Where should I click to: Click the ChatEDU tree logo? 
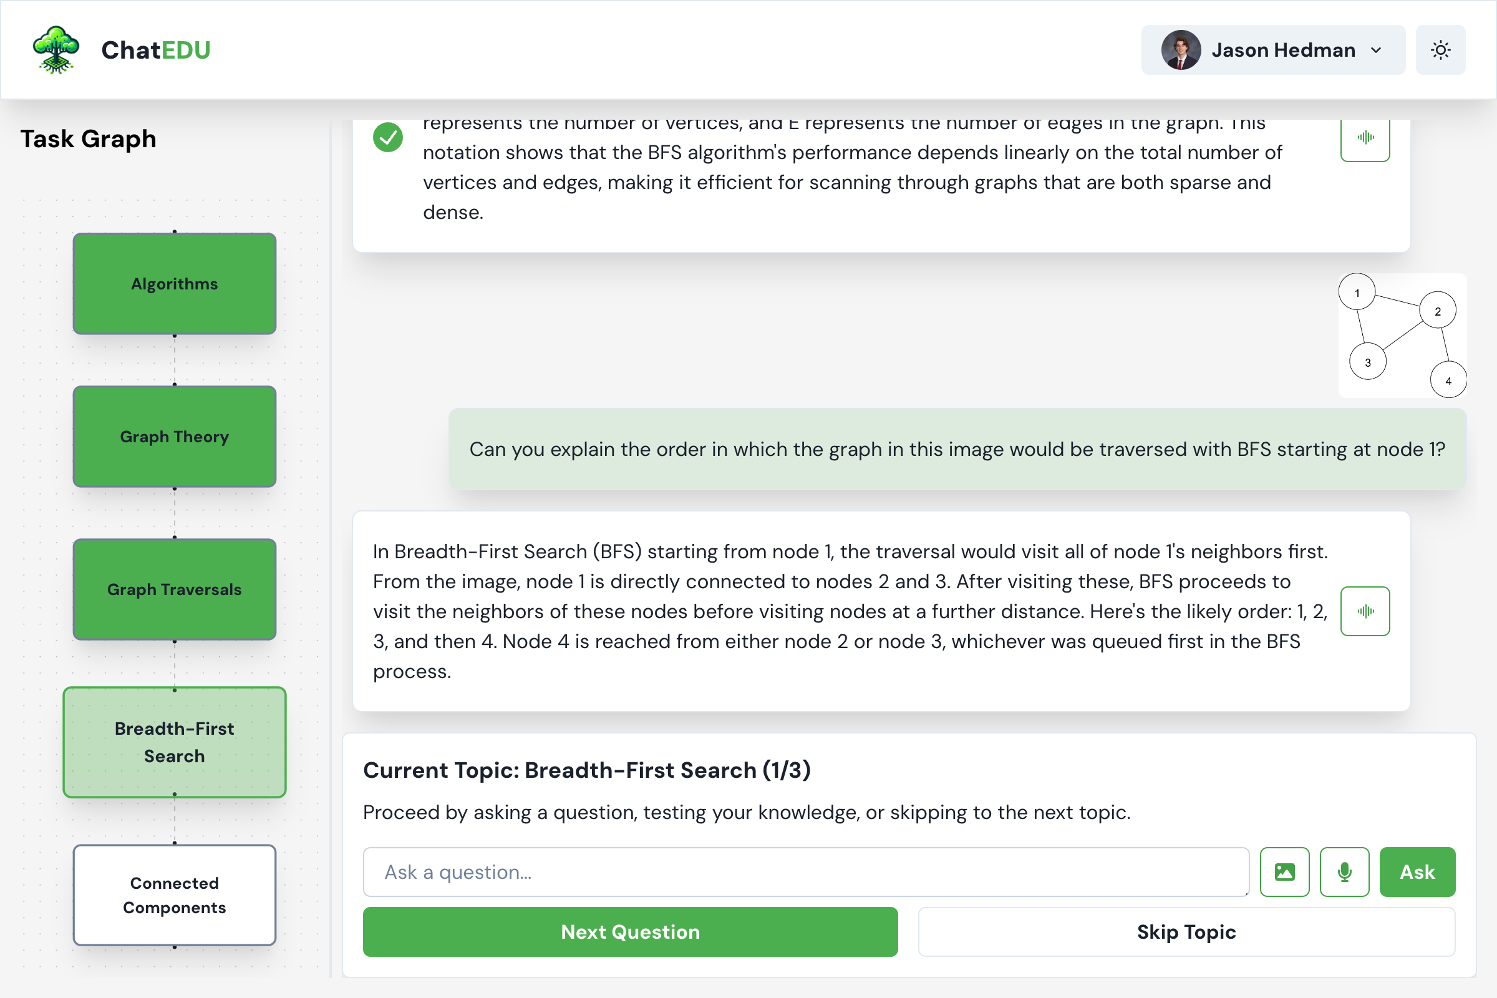(56, 50)
